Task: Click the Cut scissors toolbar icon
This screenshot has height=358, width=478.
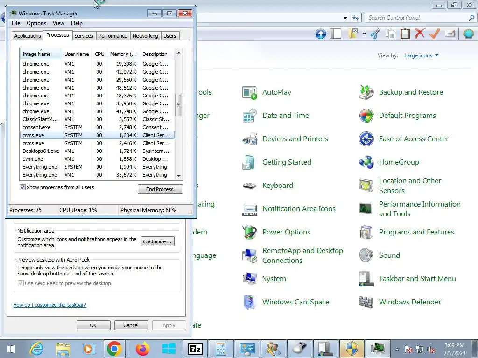Action: [376, 34]
